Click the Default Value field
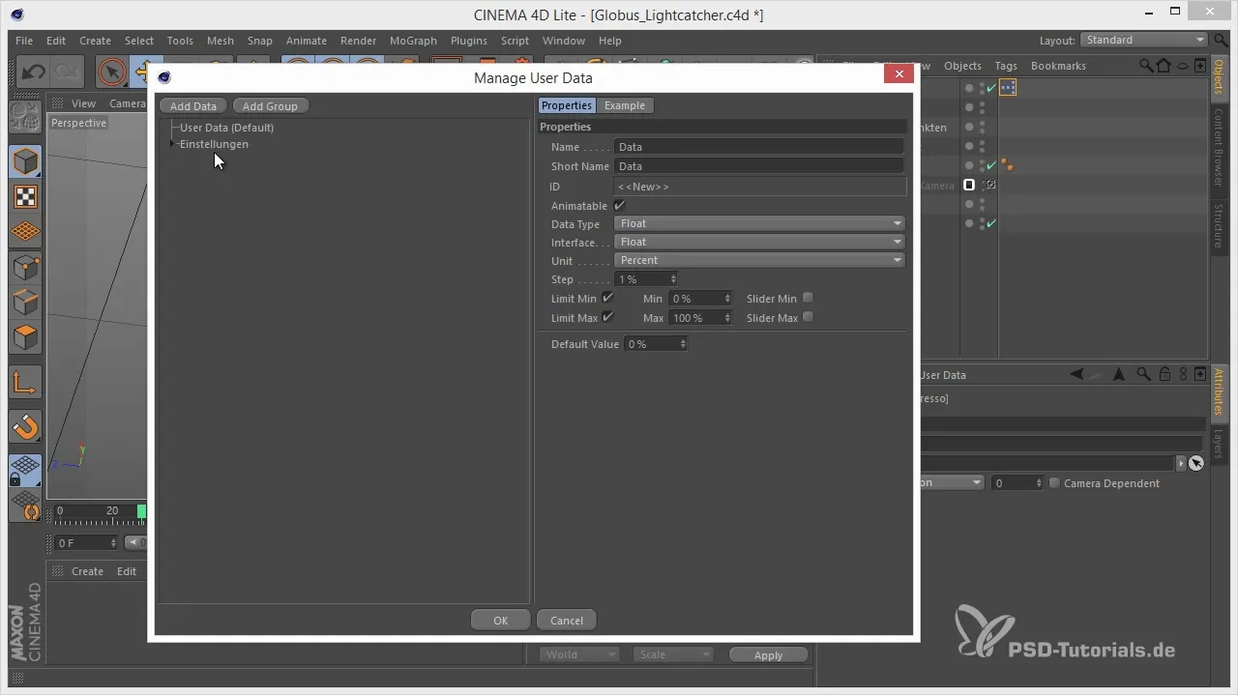Viewport: 1238px width, 696px height. (x=656, y=344)
